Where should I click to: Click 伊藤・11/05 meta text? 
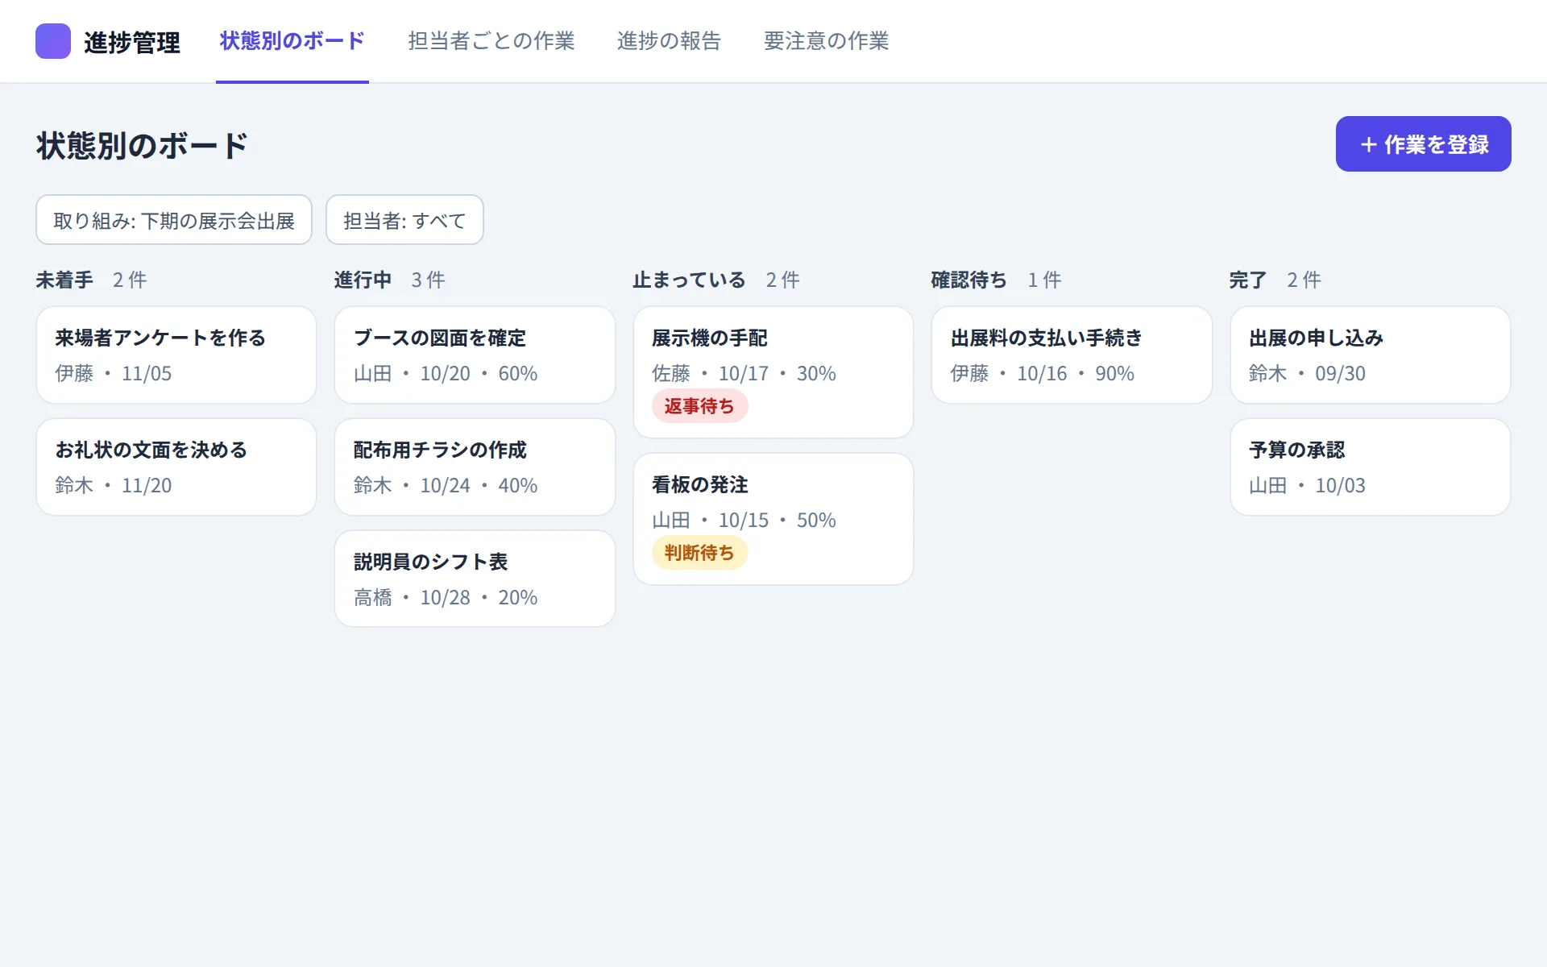[113, 373]
